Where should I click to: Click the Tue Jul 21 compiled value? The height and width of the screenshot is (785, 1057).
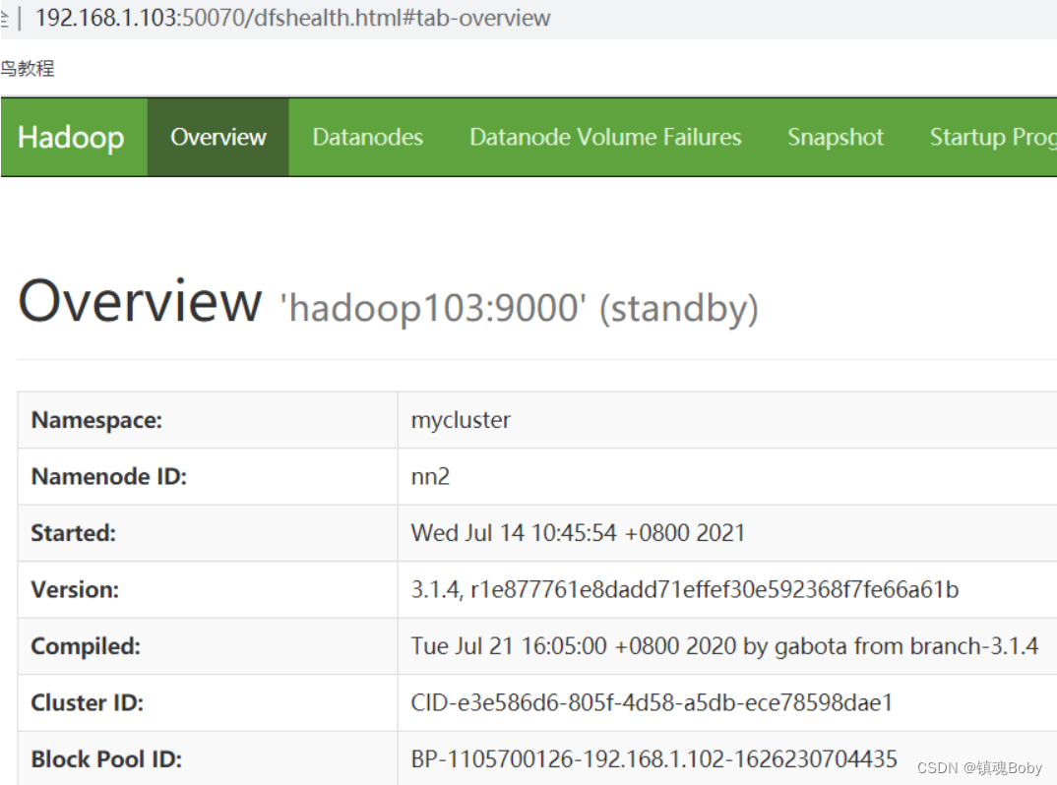[x=724, y=646]
